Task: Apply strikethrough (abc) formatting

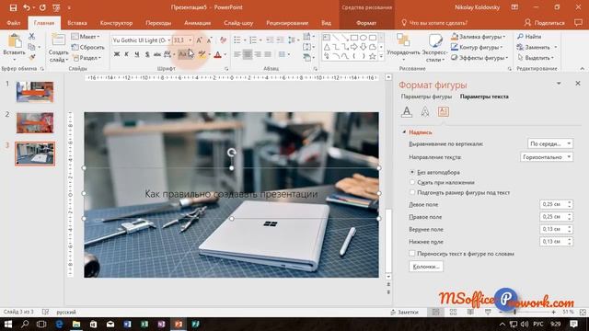Action: point(157,55)
